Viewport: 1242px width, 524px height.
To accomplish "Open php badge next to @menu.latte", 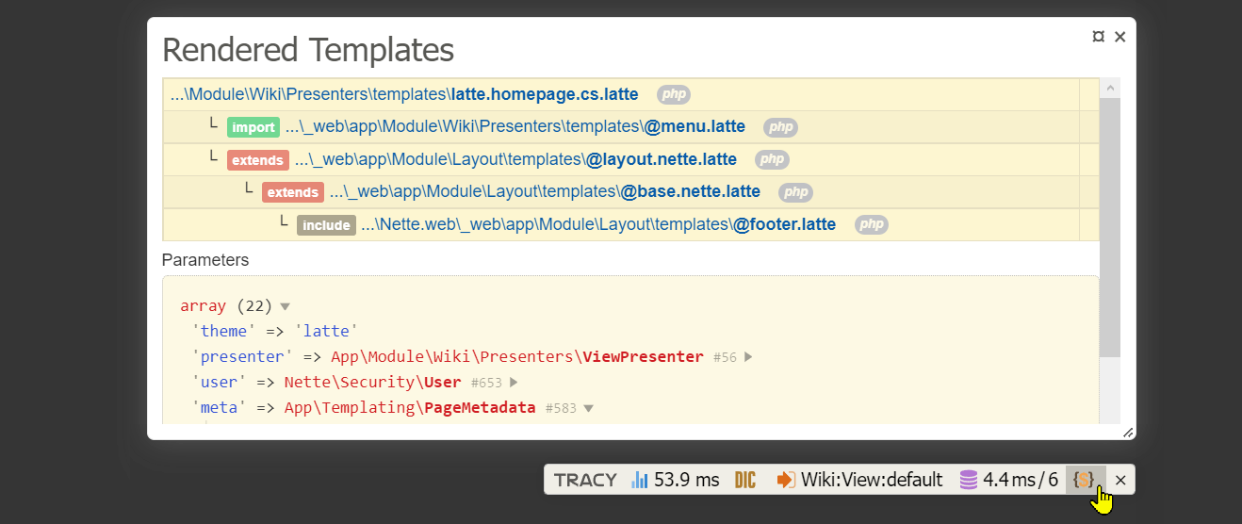I will point(779,126).
